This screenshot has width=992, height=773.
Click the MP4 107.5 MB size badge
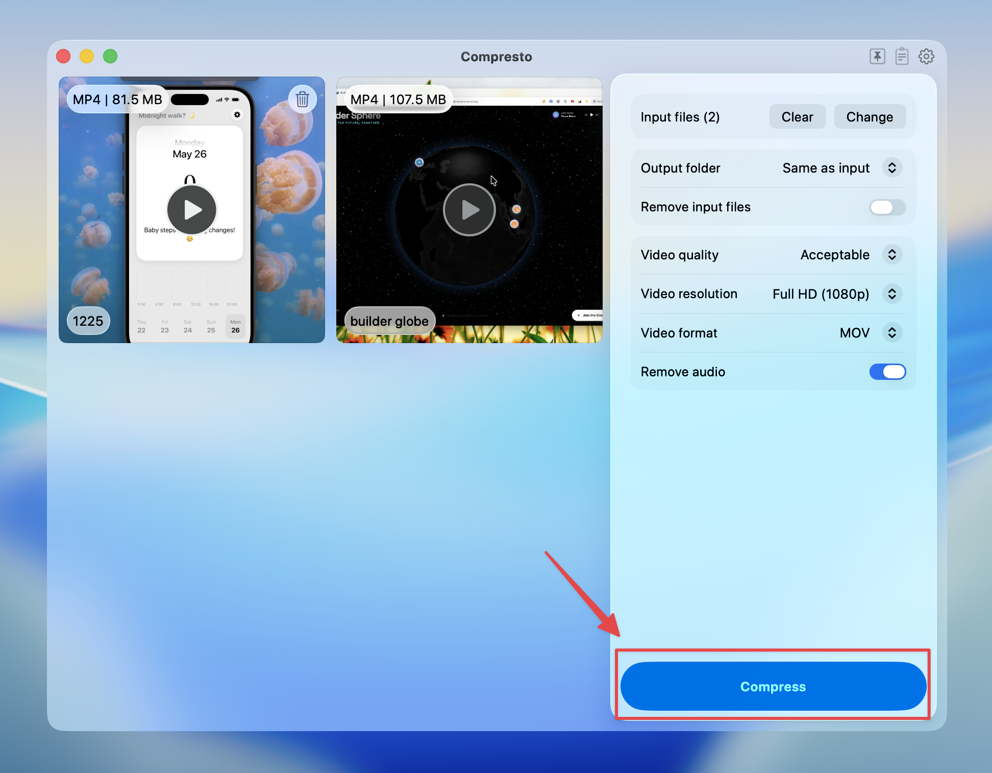pos(398,99)
